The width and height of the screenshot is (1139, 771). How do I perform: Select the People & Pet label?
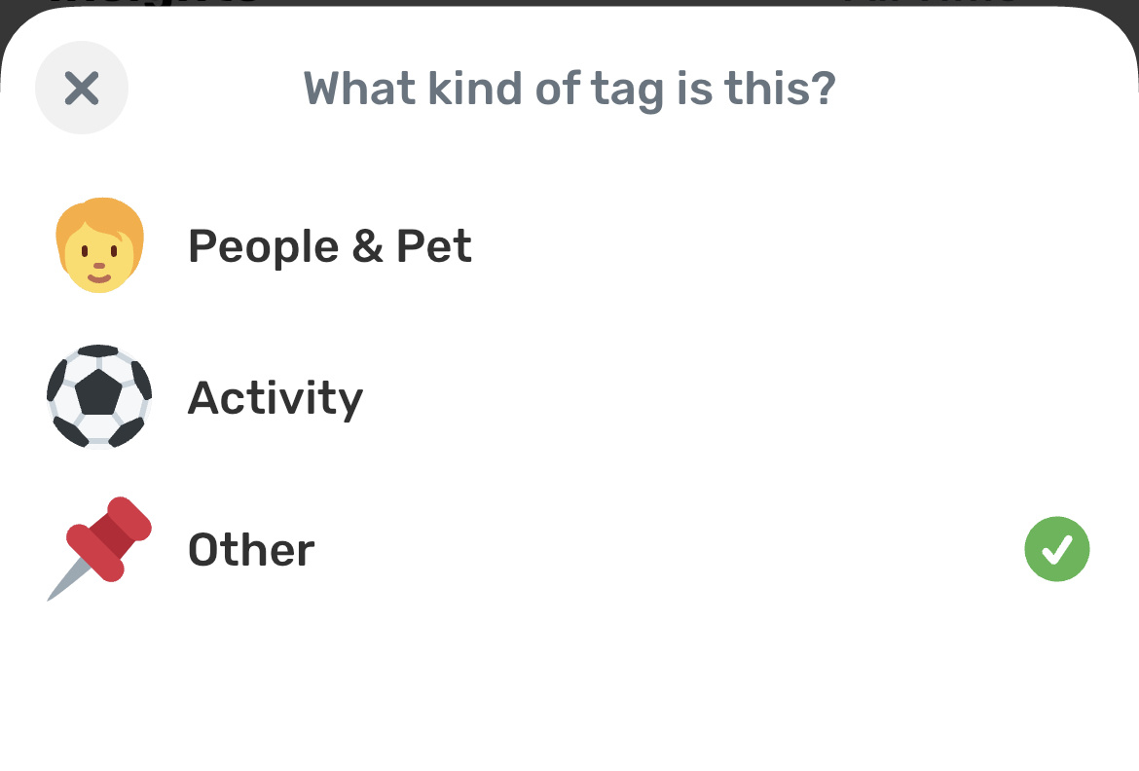pos(330,245)
